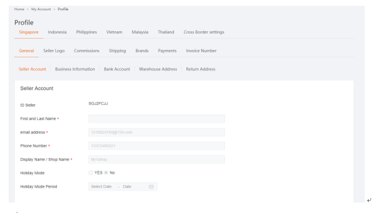Jump to Business Information section
The height and width of the screenshot is (213, 374).
75,69
